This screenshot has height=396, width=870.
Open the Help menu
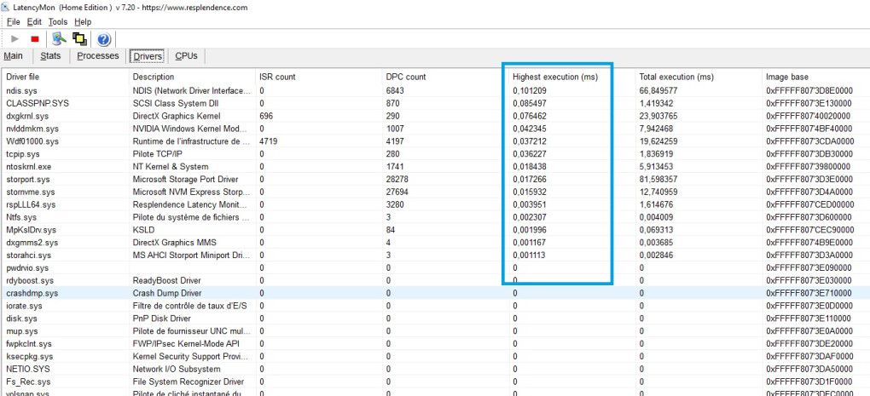83,21
